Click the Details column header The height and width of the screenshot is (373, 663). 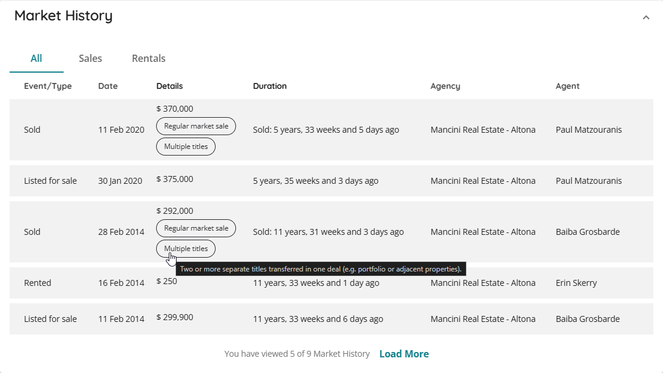(x=169, y=86)
